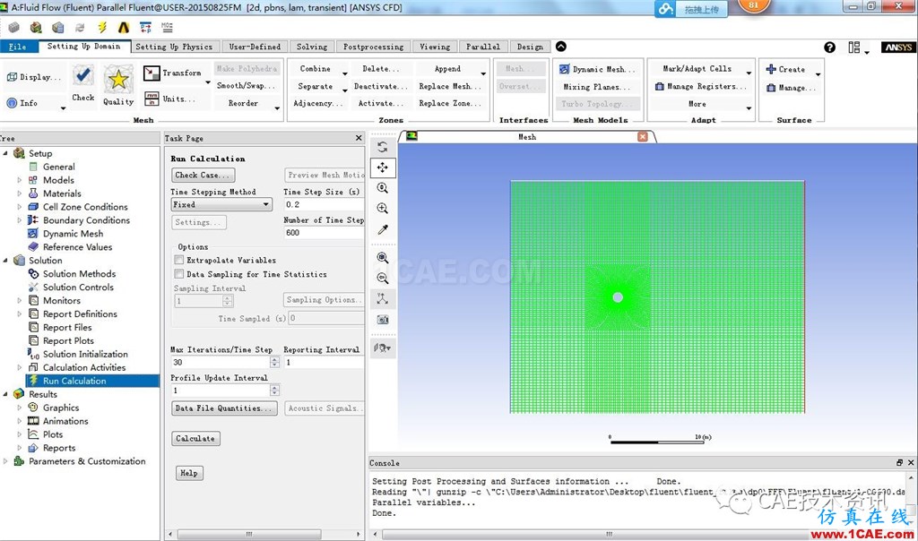Click the rotate view tool in graphics toolbar
This screenshot has width=918, height=541.
click(382, 147)
